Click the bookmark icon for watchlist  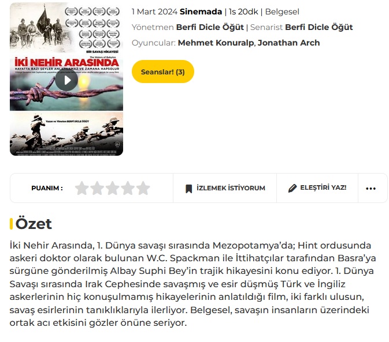pos(189,189)
